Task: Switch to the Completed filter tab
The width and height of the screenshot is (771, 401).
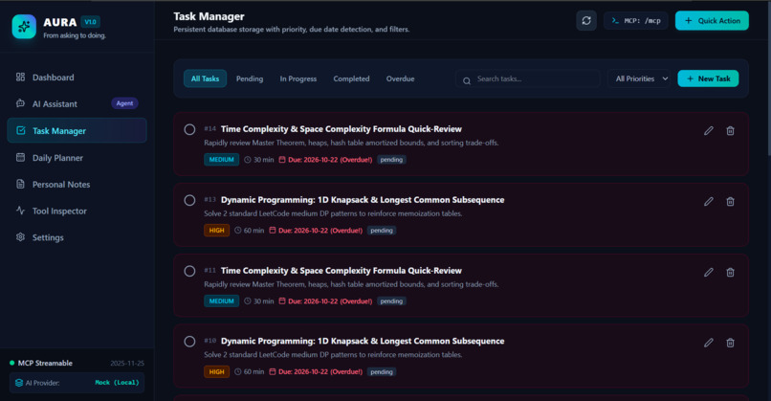Action: pos(351,78)
